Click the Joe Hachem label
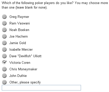The image size is (109, 92). [19, 36]
